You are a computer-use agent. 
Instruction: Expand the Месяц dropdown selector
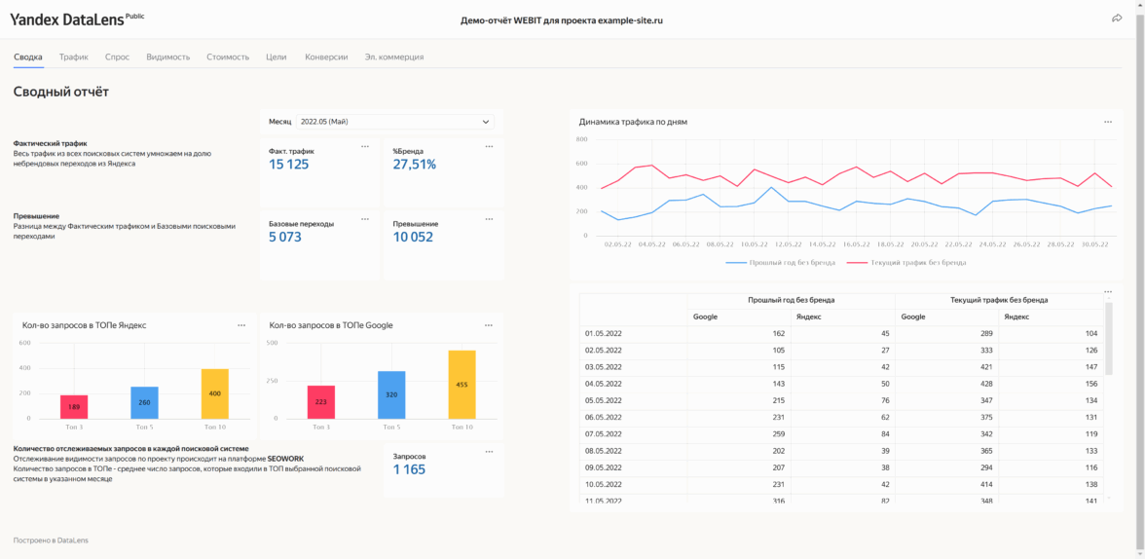(x=394, y=122)
